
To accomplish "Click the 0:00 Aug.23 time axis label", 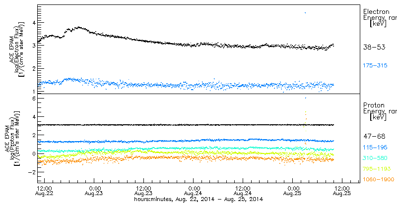I will pos(94,191).
